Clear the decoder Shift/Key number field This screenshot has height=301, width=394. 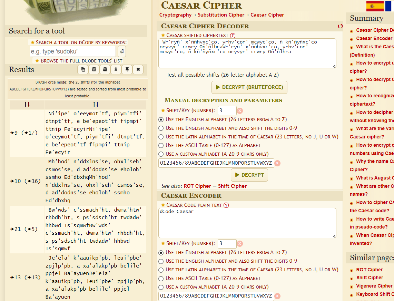click(240, 111)
